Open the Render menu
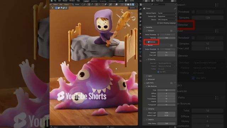Viewport: 227px width, 128px height. pos(65,1)
